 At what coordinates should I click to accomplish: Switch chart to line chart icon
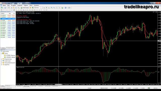(x=49, y=8)
